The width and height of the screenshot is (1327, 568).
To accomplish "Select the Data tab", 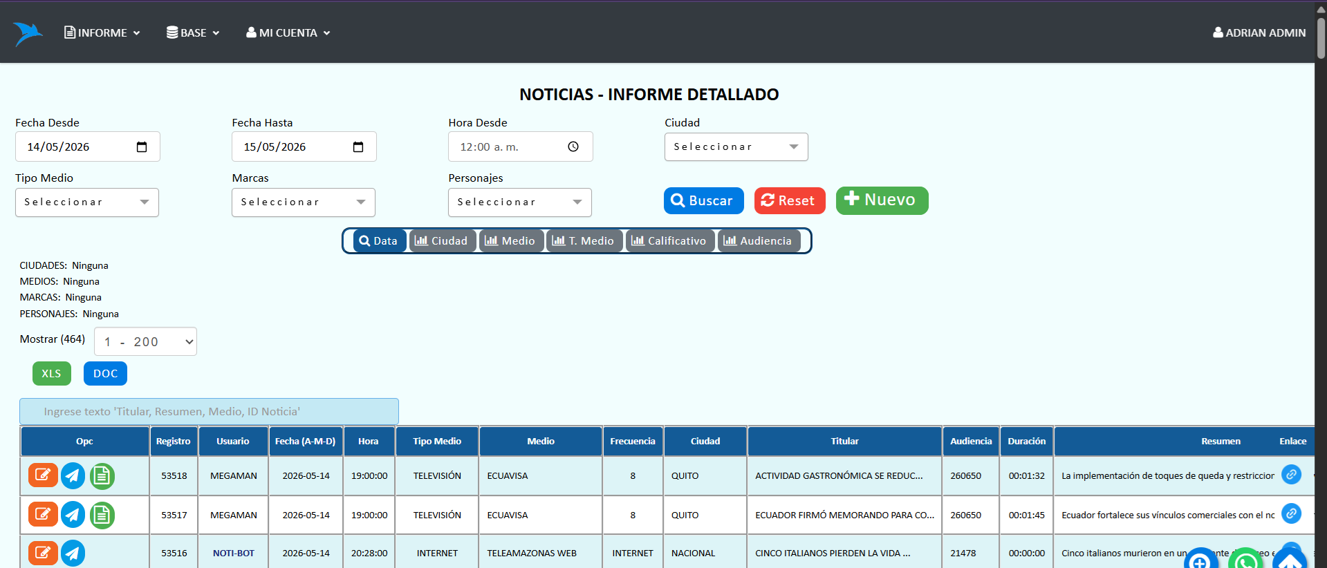I will 379,240.
